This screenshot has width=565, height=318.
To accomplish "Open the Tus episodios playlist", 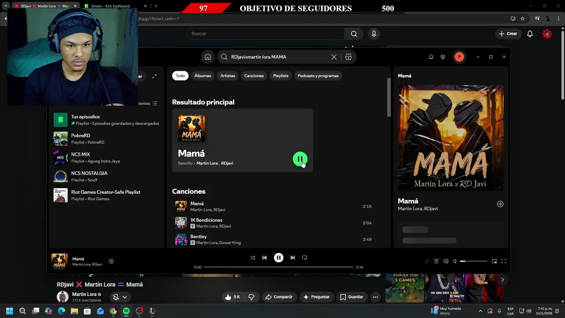I will (106, 120).
